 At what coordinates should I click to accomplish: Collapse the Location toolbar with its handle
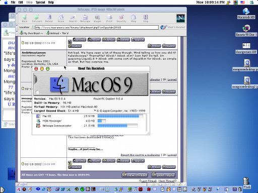coord(17,27)
